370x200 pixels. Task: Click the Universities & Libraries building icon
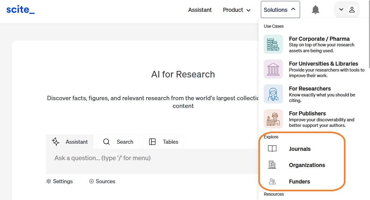pos(273,69)
